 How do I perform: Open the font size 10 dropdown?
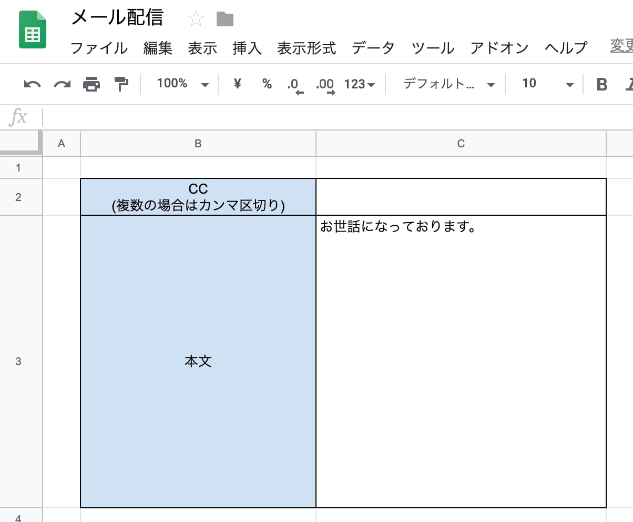(547, 84)
